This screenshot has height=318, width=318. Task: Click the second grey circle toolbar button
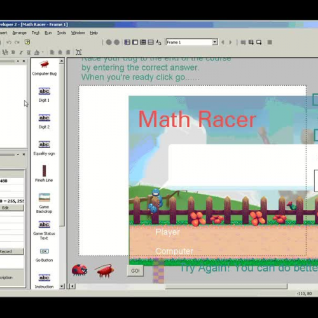[x=116, y=42]
